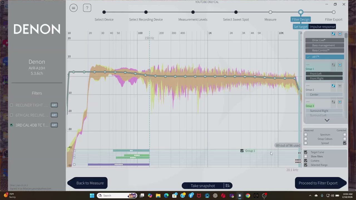The height and width of the screenshot is (200, 356).
Task: Select Surround Right speaker
Action: [324, 111]
